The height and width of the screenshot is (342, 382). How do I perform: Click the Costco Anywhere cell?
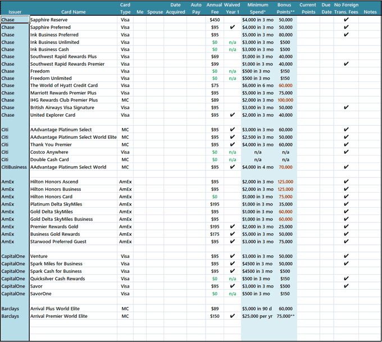tap(73, 152)
